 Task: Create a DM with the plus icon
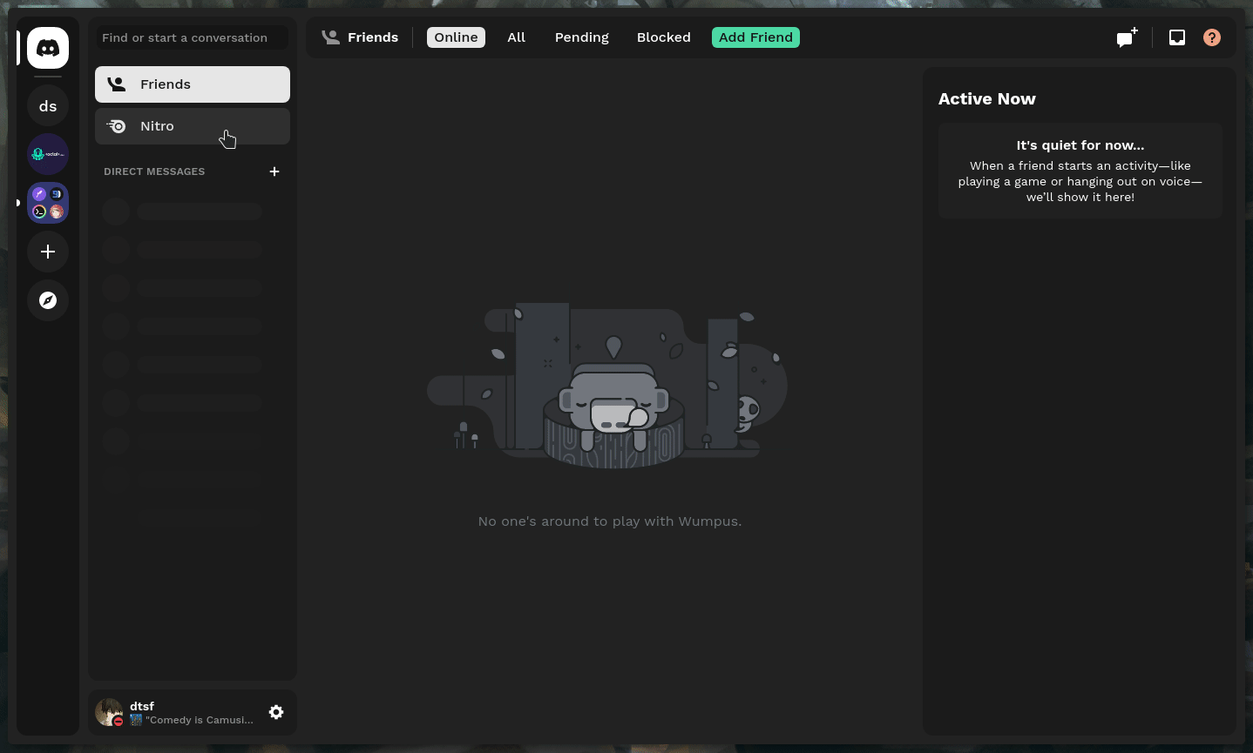(274, 171)
